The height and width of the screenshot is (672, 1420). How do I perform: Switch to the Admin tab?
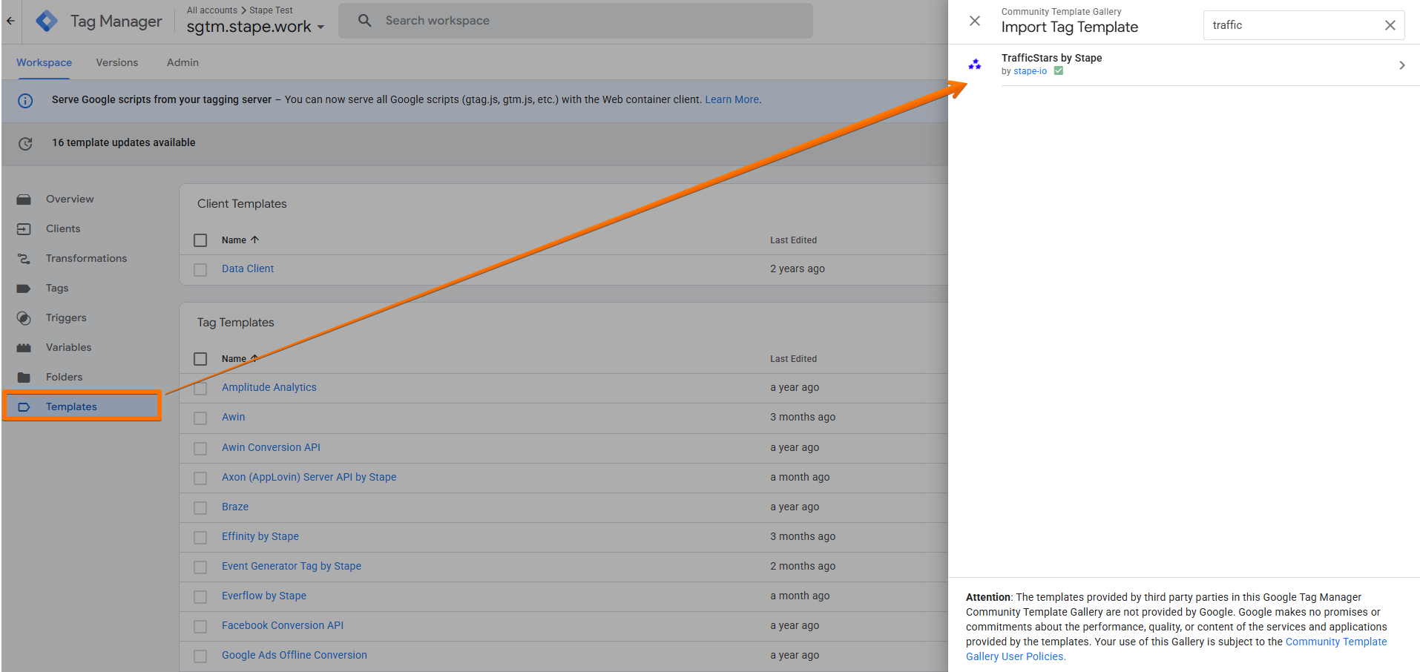coord(183,62)
